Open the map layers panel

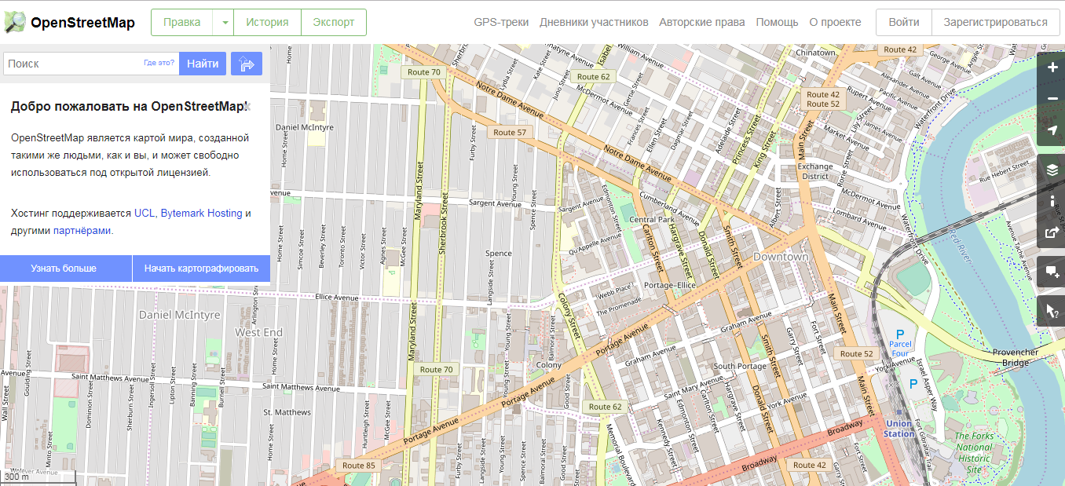[1052, 170]
